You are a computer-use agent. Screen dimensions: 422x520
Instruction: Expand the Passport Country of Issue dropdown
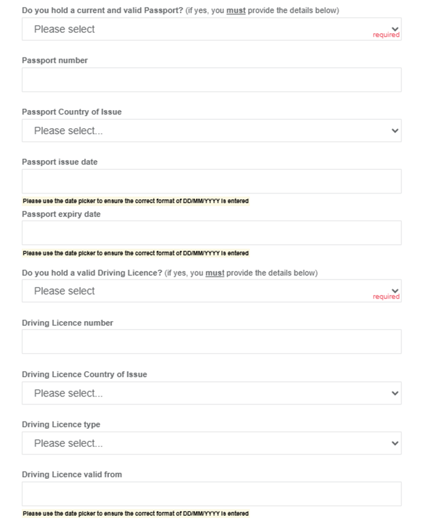tap(211, 131)
